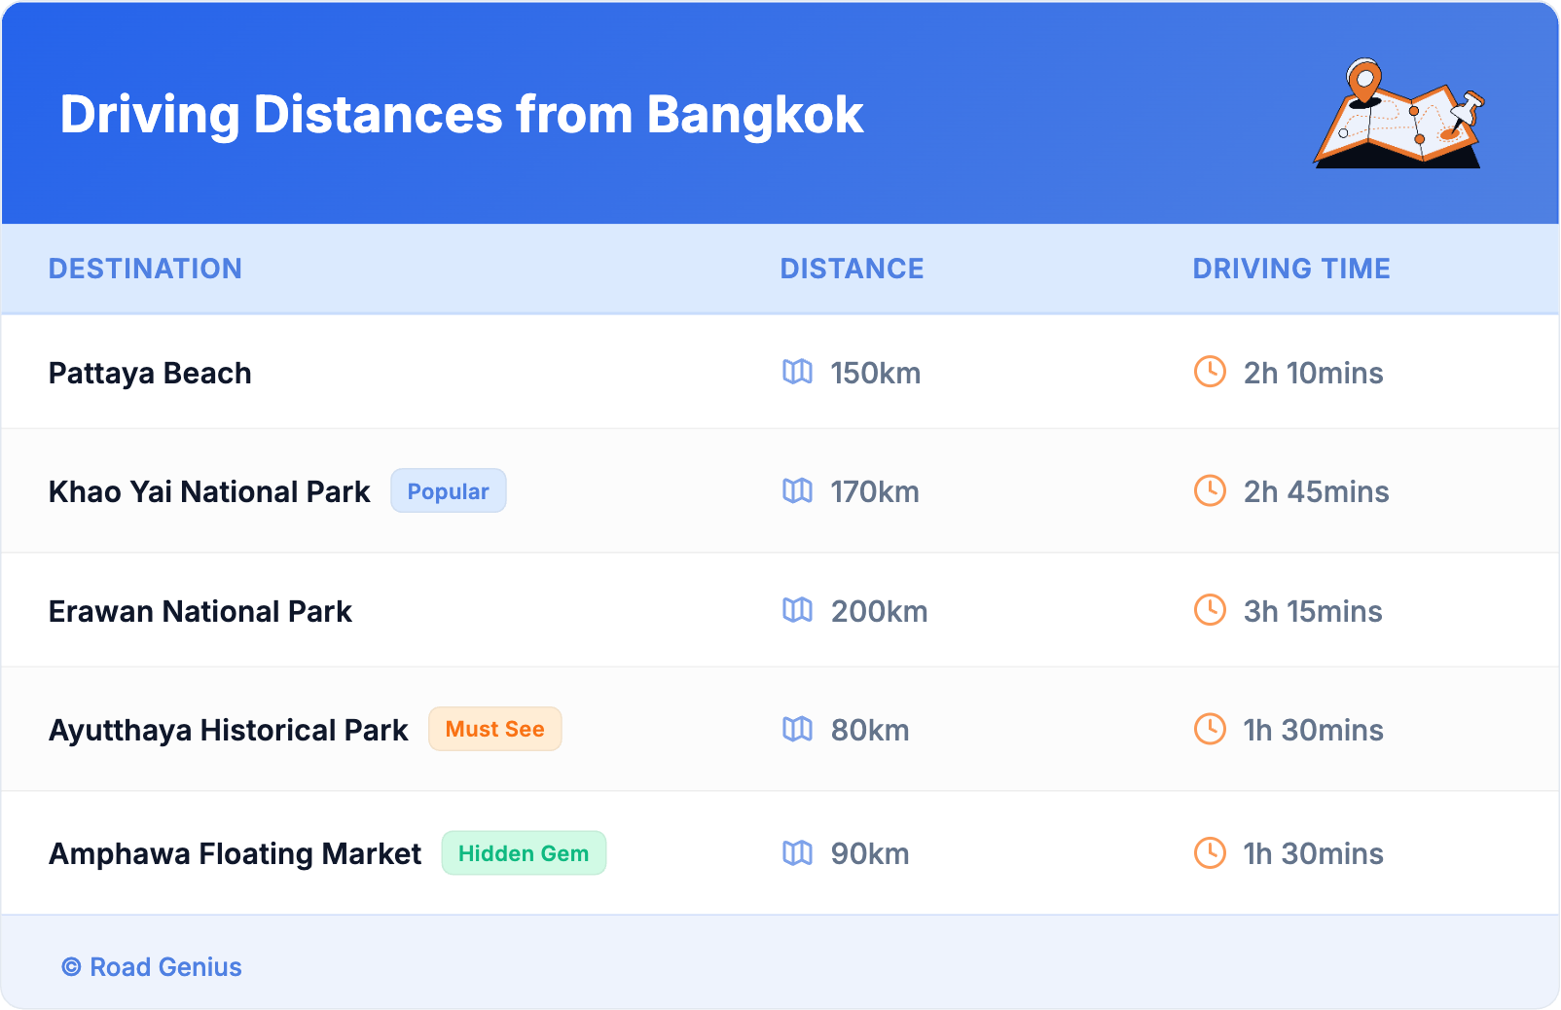1561x1010 pixels.
Task: Click the map illustration in the header
Action: click(x=1398, y=115)
